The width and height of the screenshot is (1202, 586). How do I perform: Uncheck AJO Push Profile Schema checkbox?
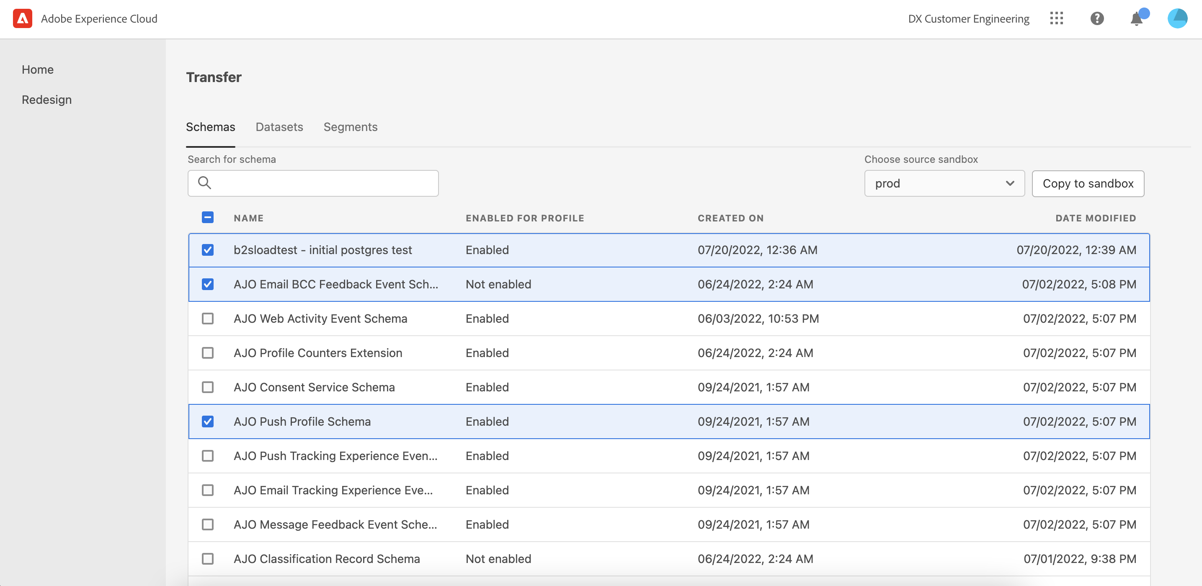[x=208, y=422]
